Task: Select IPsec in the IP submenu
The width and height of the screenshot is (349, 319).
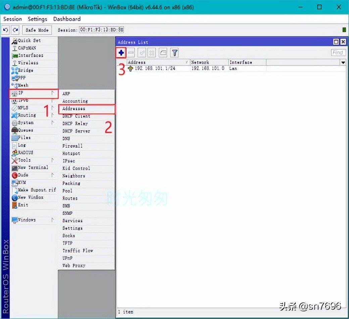Action: [x=87, y=161]
